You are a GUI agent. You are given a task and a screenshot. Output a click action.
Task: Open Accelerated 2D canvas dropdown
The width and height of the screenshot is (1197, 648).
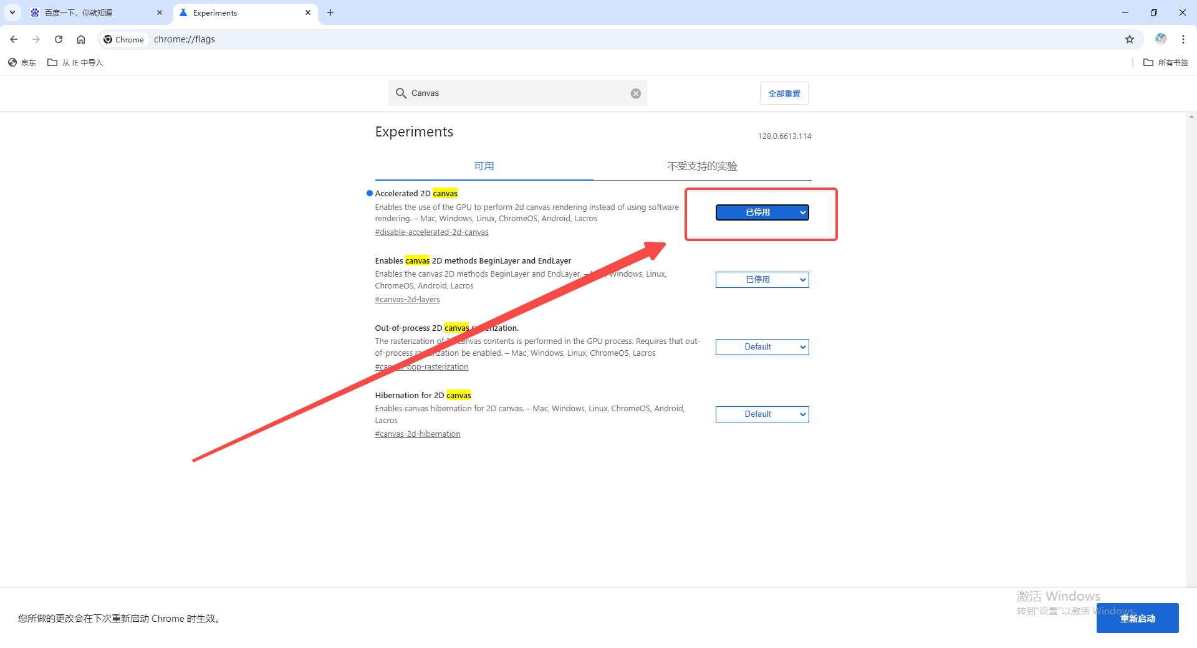762,212
